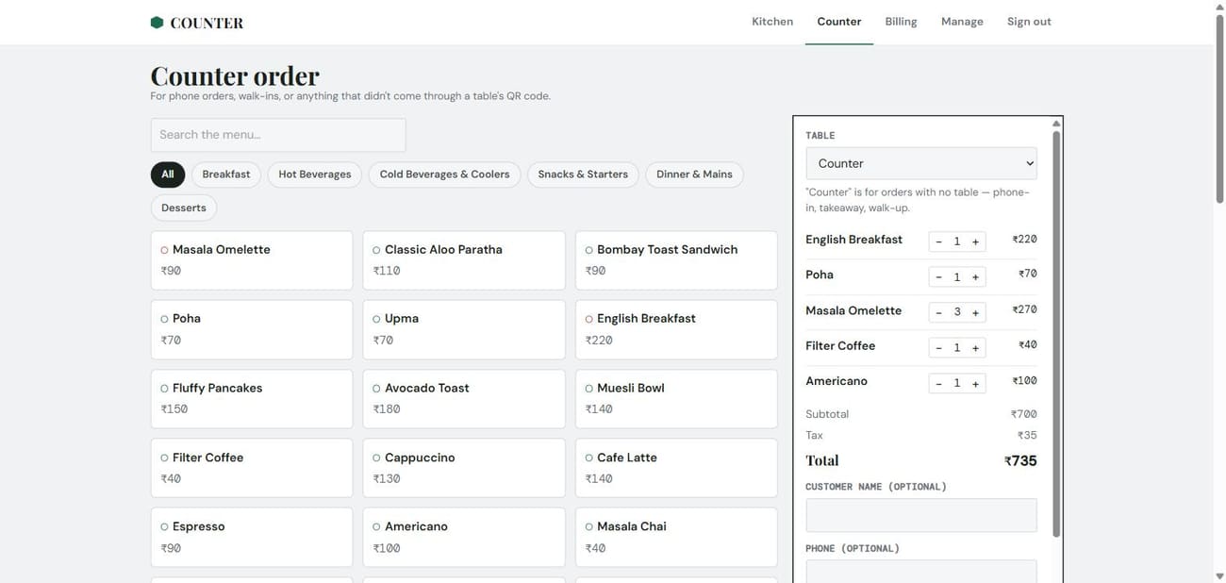Screen dimensions: 1226x583
Task: Add English Breakfast card to order
Action: click(676, 329)
